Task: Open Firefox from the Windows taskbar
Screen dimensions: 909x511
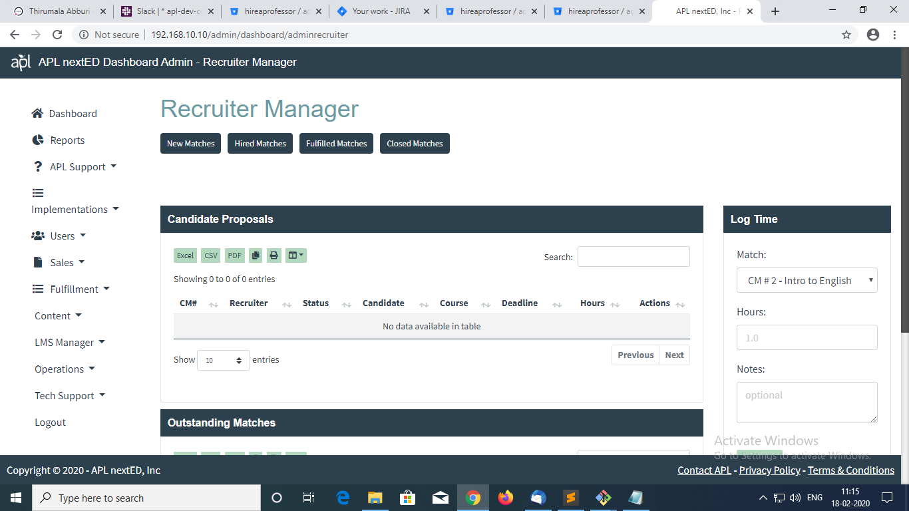Action: click(506, 498)
